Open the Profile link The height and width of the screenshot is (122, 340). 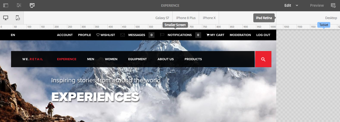point(85,35)
